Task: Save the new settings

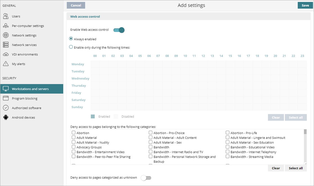Action: 305,5
